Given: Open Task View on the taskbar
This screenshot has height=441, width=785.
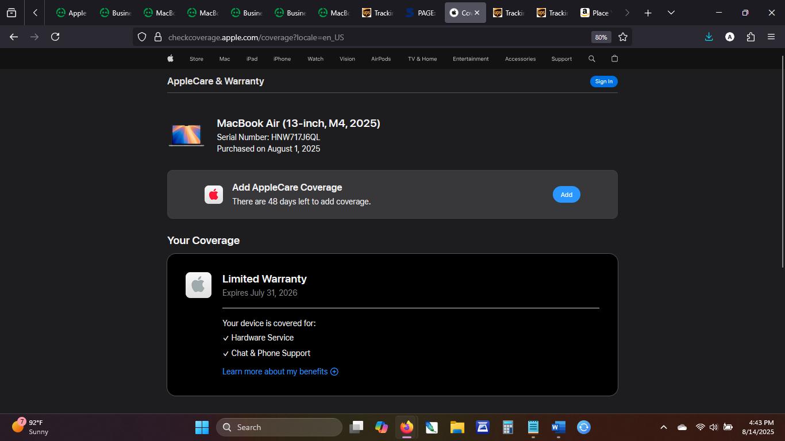Looking at the screenshot, I should tap(356, 427).
